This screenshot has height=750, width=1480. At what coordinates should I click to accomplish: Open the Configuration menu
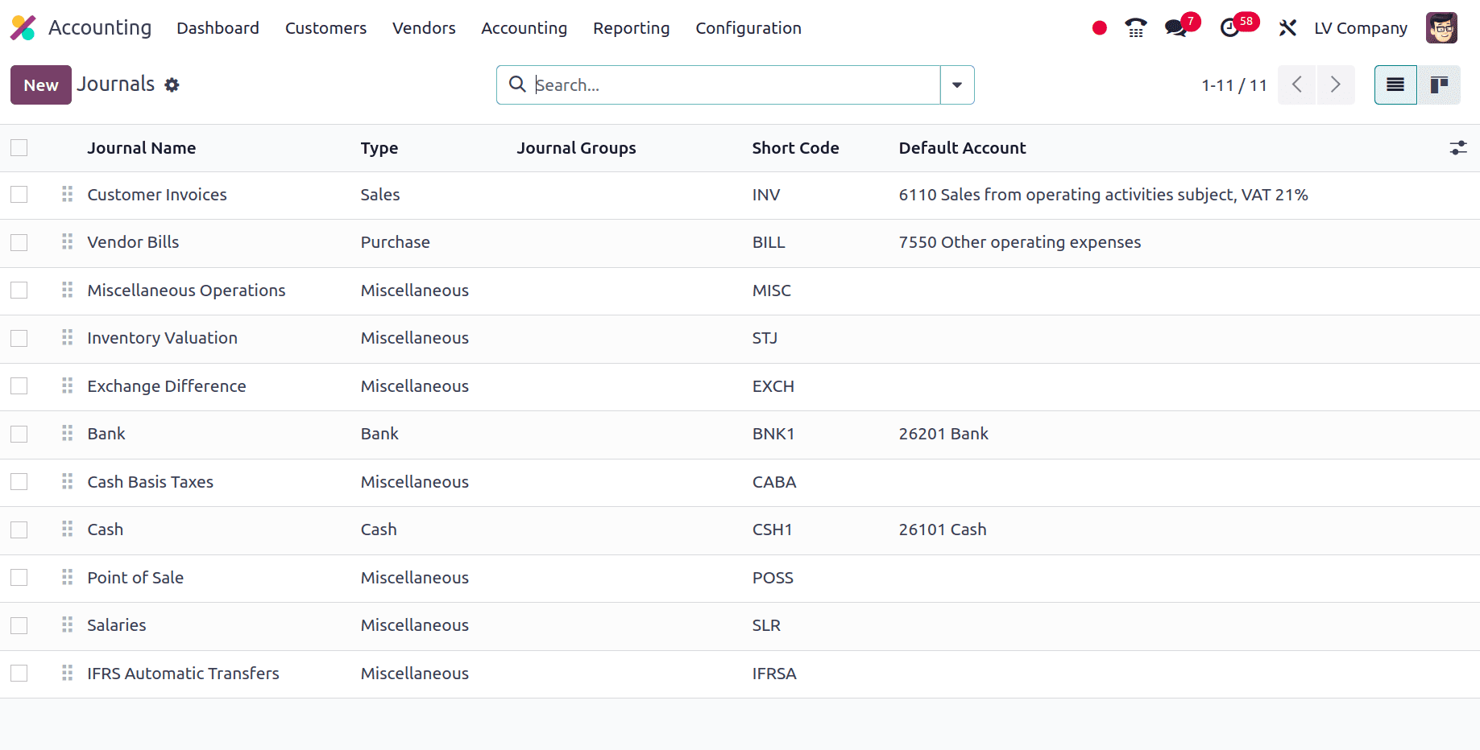point(748,28)
